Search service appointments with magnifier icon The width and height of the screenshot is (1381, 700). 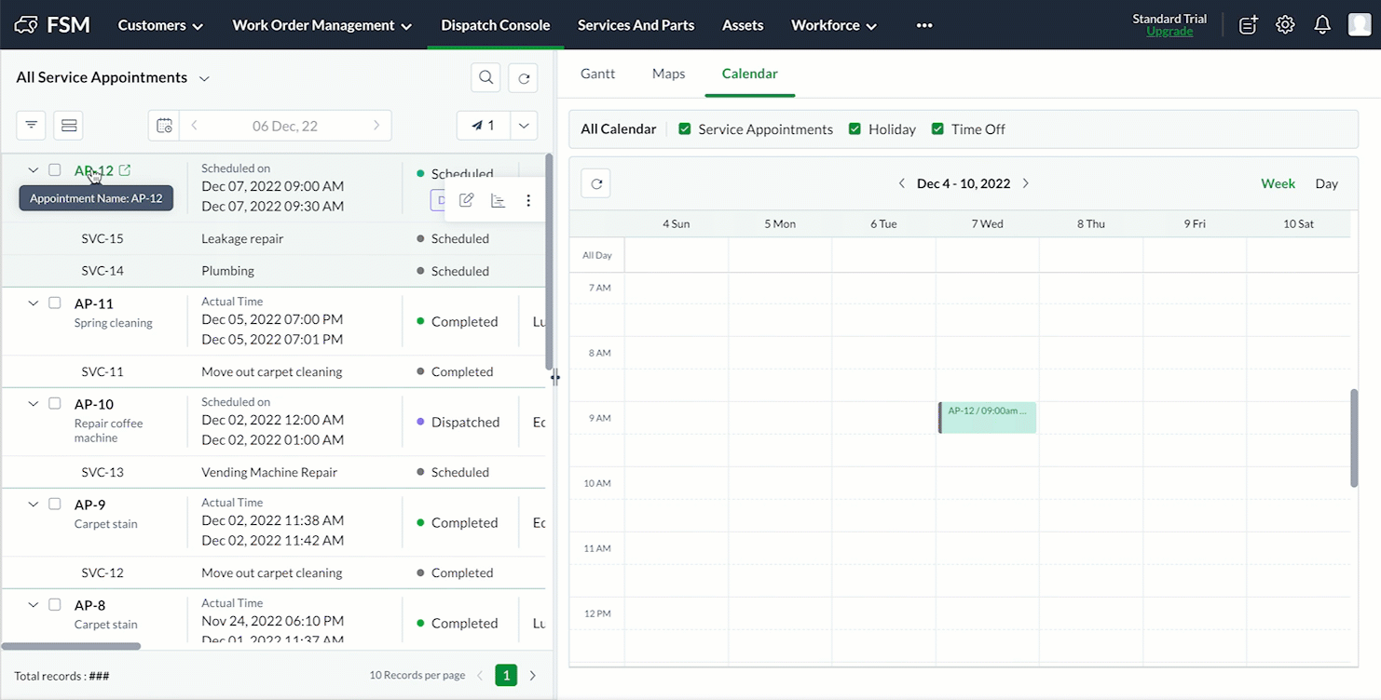(485, 78)
